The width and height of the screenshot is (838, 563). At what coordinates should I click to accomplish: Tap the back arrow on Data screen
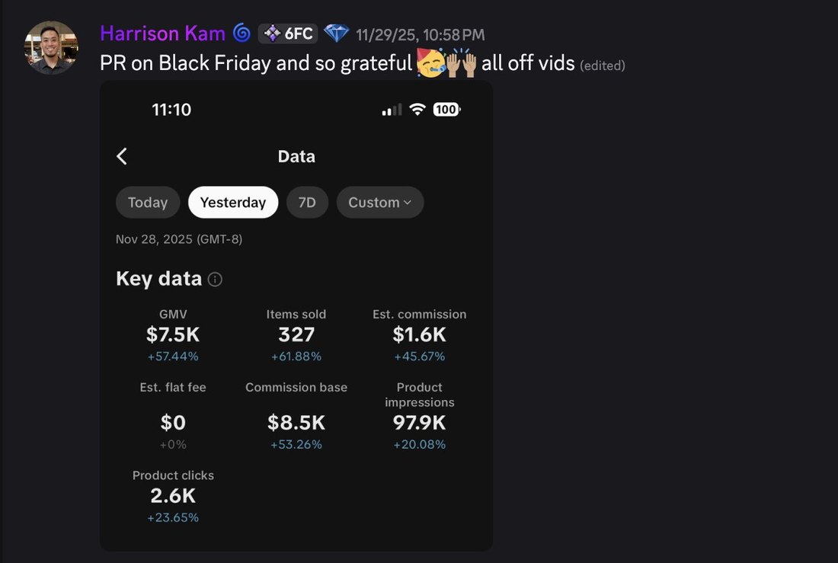pyautogui.click(x=122, y=156)
